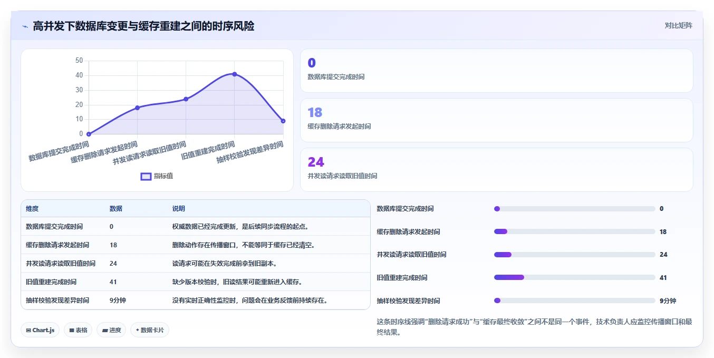Select the Chart.js tag chip
The image size is (714, 358).
click(41, 330)
